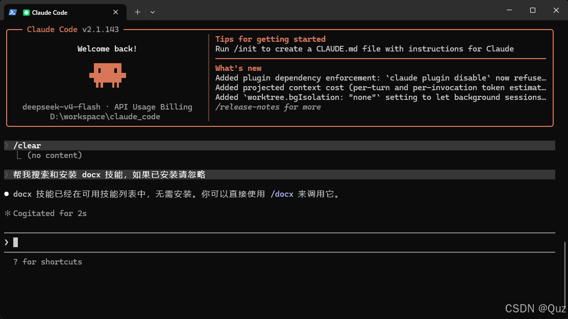The width and height of the screenshot is (568, 319).
Task: Close the Claude Code tab
Action: (115, 12)
